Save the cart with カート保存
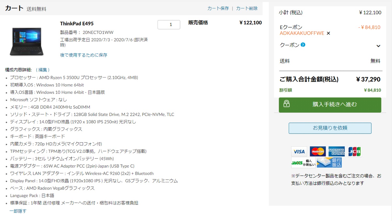 tap(218, 8)
